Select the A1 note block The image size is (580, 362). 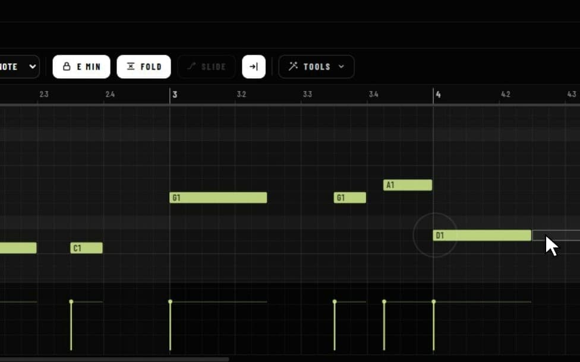(x=408, y=185)
